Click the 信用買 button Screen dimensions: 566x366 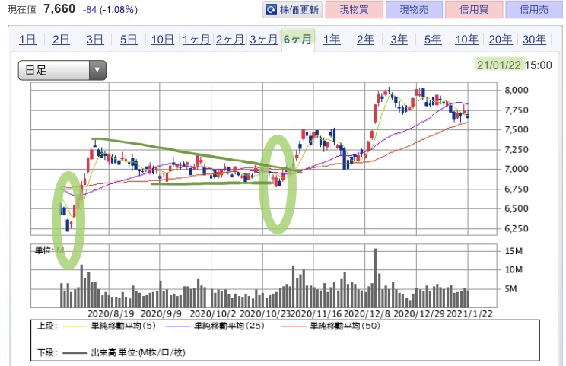(474, 10)
